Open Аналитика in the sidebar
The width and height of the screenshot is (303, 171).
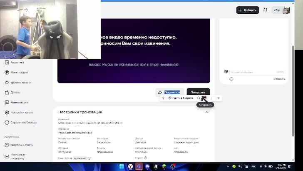coord(15,63)
